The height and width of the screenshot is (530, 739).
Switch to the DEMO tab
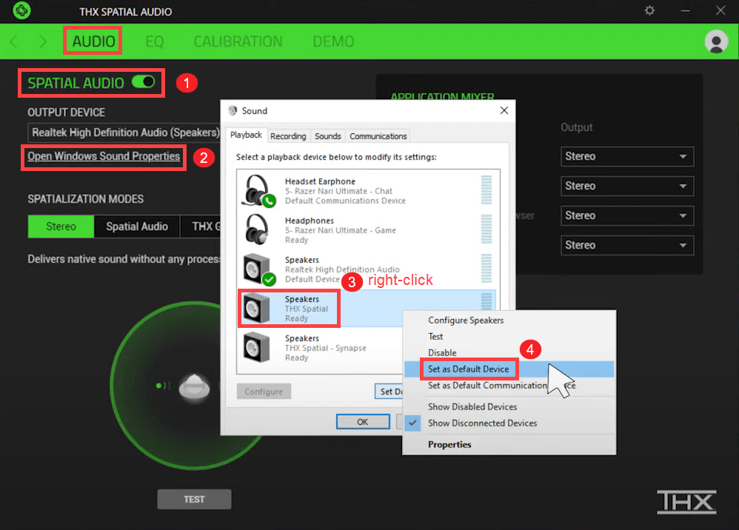(333, 41)
